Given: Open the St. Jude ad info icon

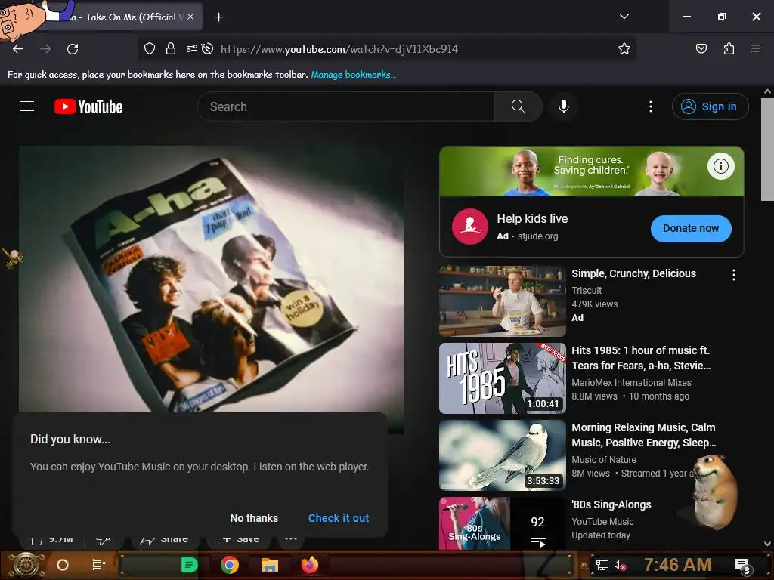Looking at the screenshot, I should click(x=720, y=166).
